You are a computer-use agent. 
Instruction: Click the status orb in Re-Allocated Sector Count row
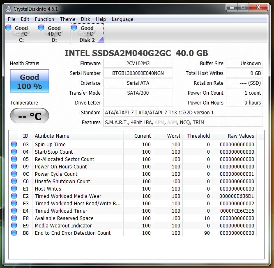pos(14,159)
